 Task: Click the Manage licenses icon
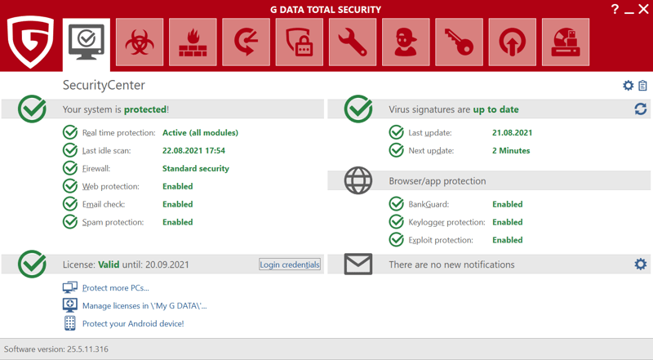click(70, 305)
